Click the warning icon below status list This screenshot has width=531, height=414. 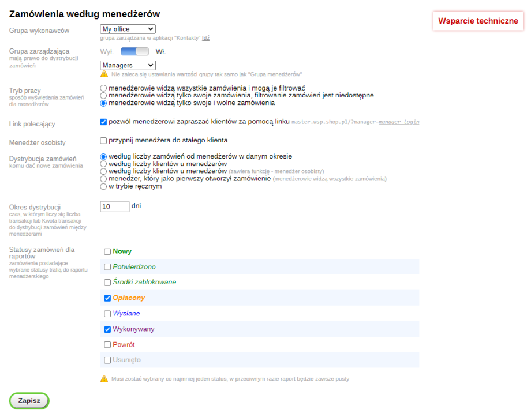[104, 379]
